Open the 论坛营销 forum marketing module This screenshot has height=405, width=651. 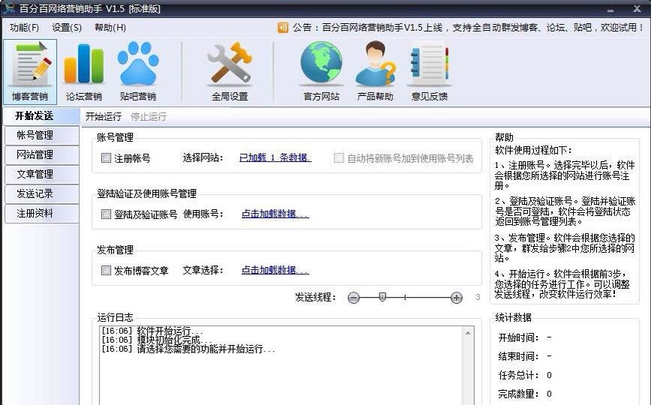tap(84, 71)
